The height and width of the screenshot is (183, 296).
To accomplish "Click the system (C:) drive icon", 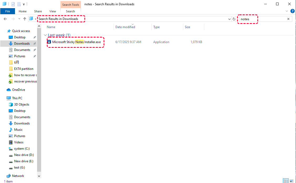I will 11,149.
